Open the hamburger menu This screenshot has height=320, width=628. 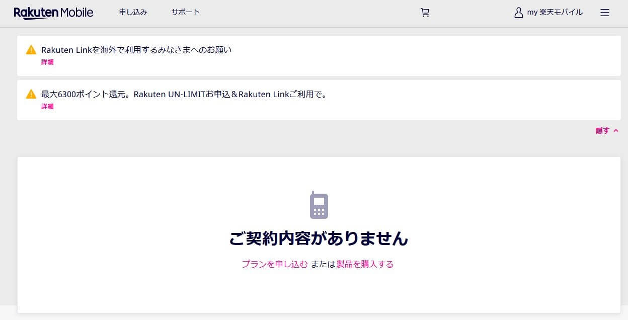[x=605, y=13]
